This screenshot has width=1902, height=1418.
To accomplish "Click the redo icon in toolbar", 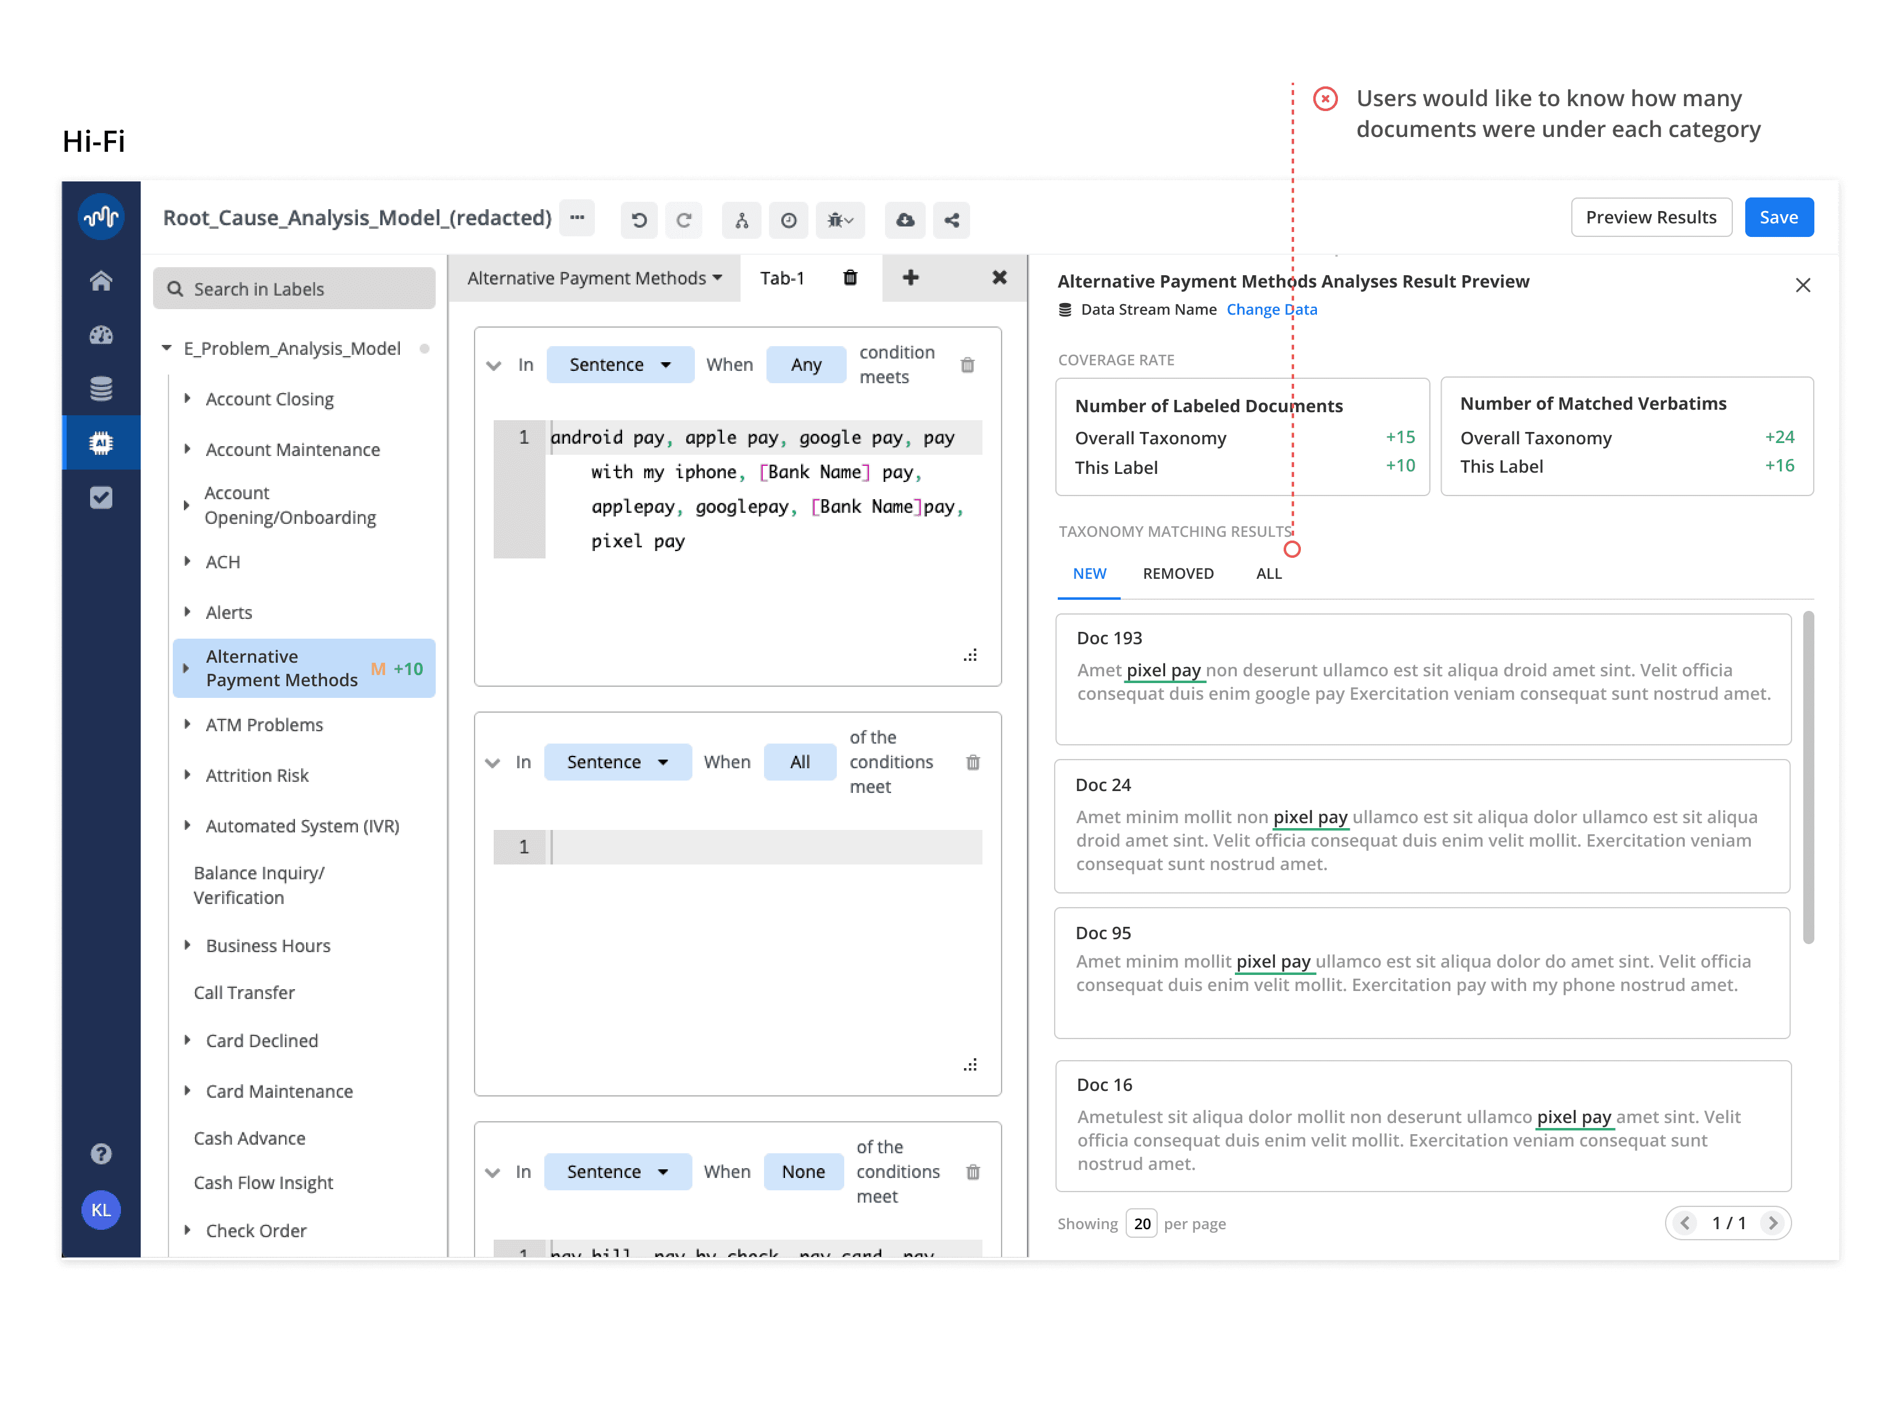I will pos(684,220).
